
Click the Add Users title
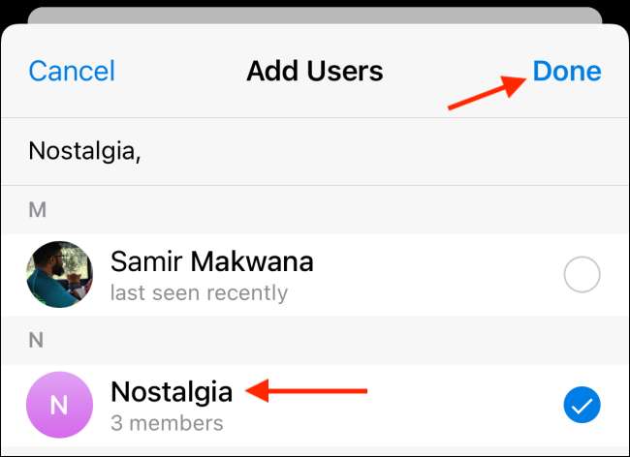pyautogui.click(x=315, y=71)
